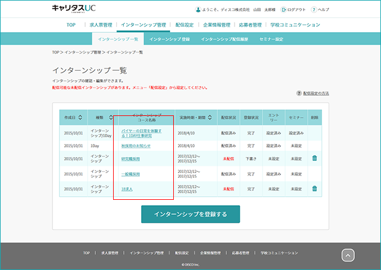Screen dimensions: 381x270
Task: Click the footer インターンシップ管理 link
Action: 146,253
